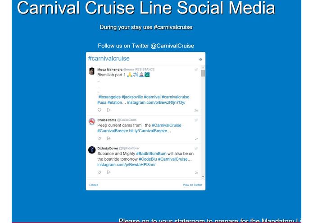Open the #usa hashtag
313x223 pixels.
[x=102, y=102]
